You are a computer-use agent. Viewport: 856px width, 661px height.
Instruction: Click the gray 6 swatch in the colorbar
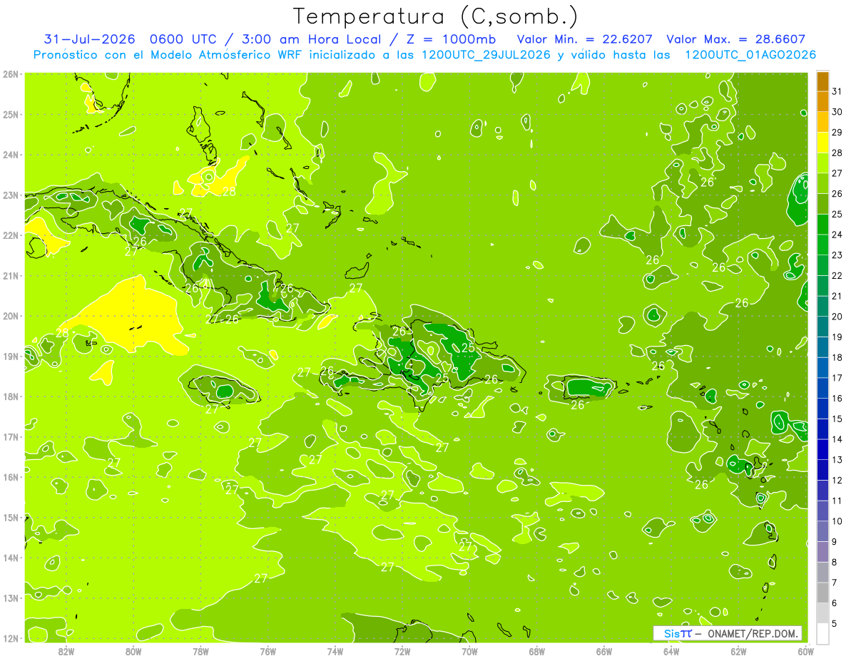(x=822, y=593)
